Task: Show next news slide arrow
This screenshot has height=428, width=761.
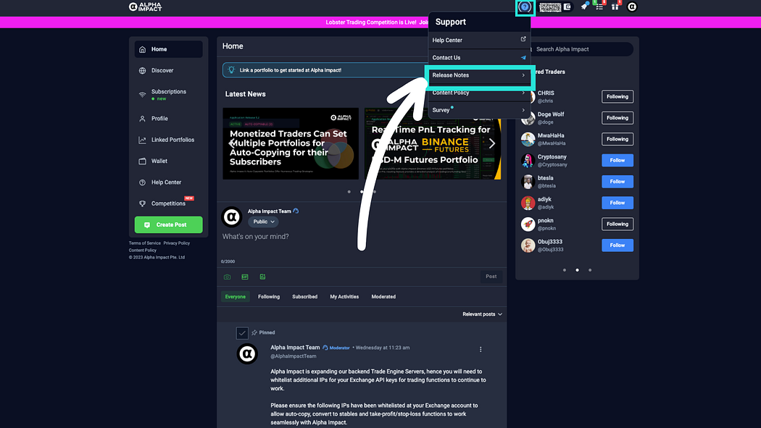Action: (x=492, y=143)
